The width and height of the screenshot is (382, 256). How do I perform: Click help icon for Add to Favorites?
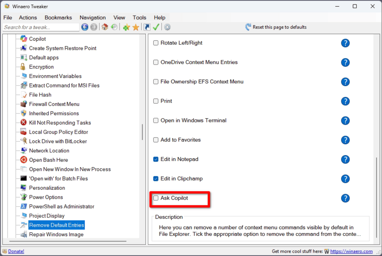click(345, 140)
